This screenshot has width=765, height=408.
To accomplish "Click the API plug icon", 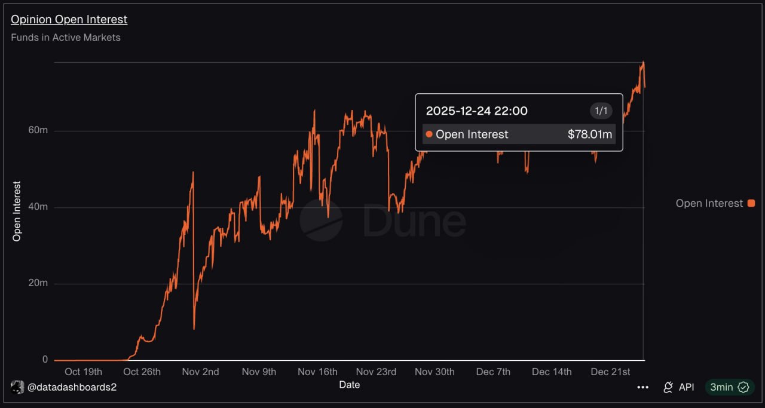I will click(668, 387).
